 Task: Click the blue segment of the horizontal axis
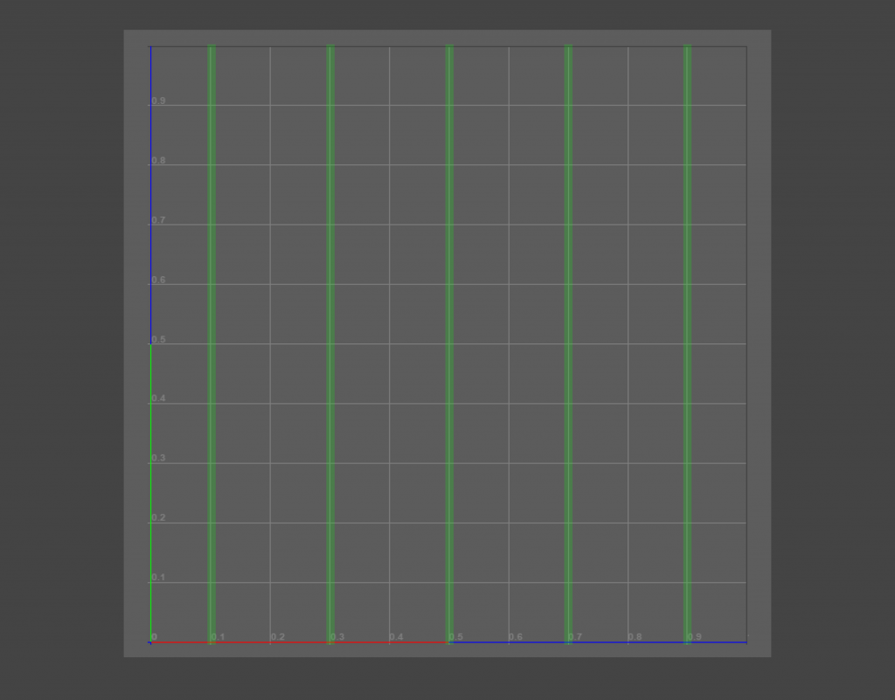point(598,642)
